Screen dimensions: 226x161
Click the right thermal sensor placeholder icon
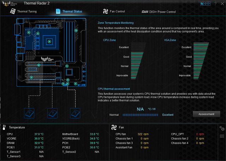point(75,113)
